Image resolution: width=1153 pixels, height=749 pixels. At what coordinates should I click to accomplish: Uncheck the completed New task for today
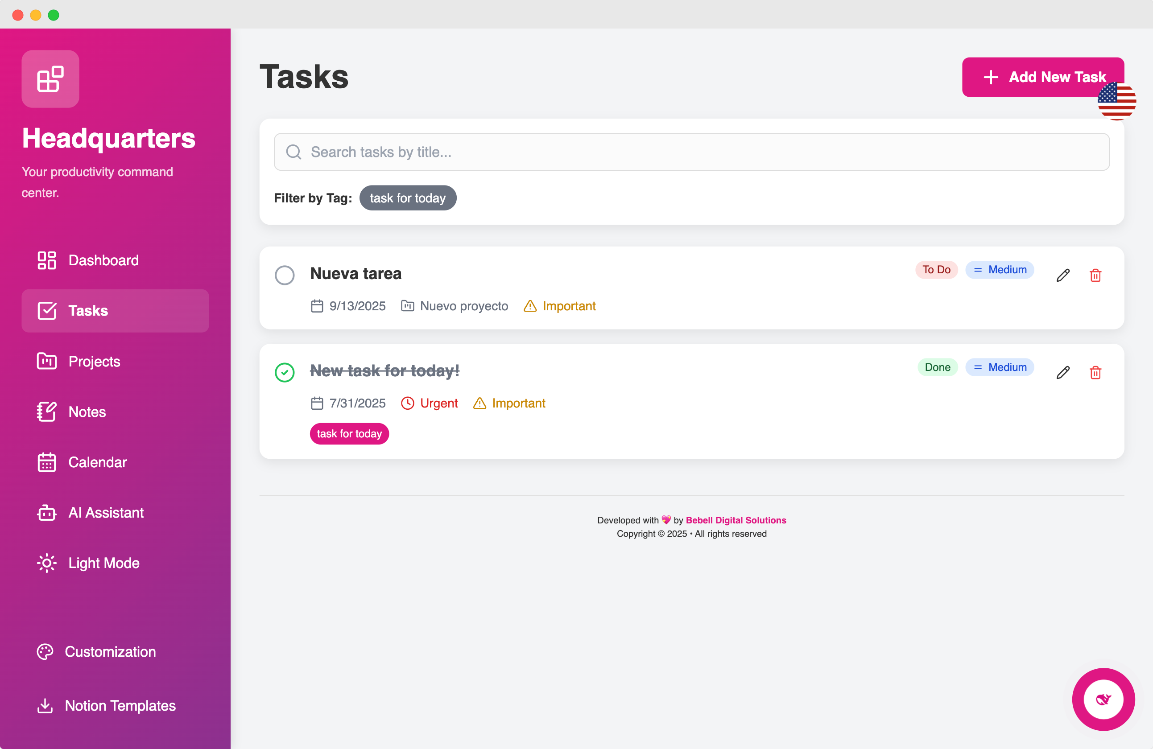tap(285, 372)
